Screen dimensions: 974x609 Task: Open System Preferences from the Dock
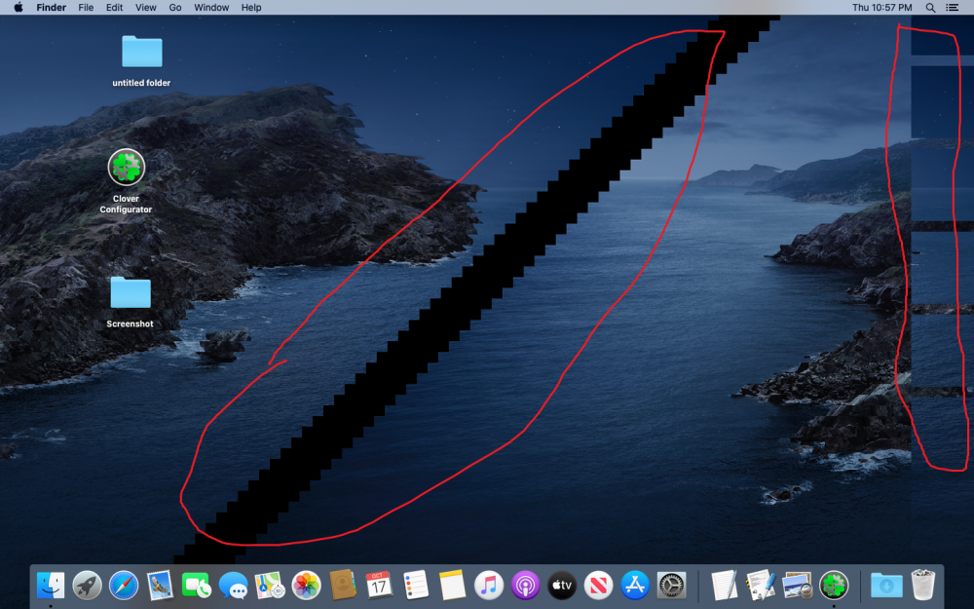click(671, 586)
